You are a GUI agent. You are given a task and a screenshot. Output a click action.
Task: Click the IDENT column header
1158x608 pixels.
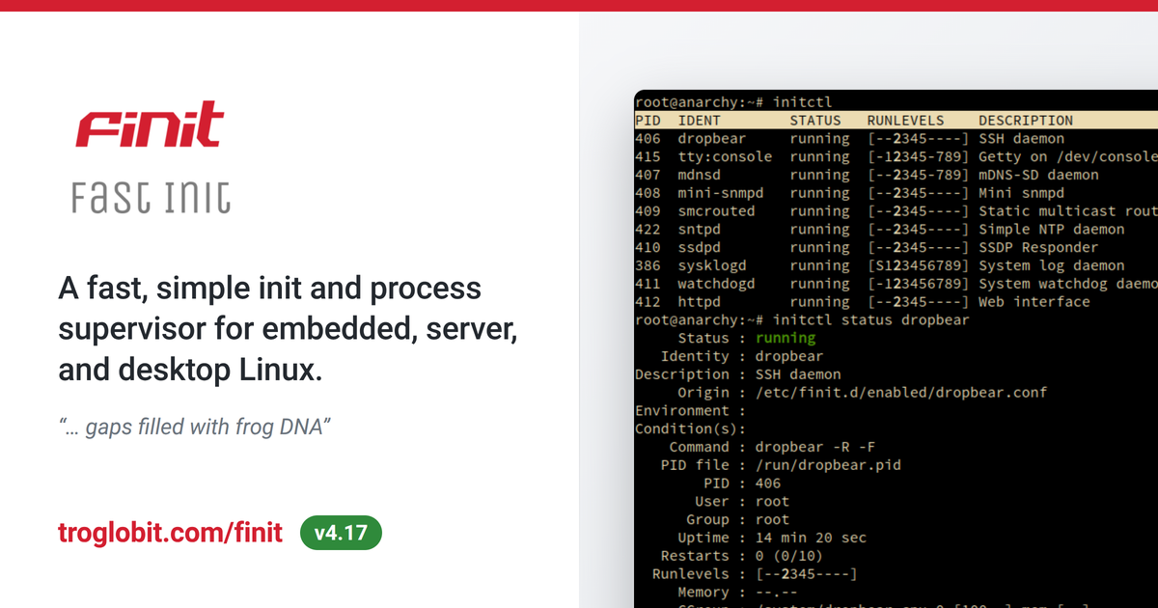(700, 121)
